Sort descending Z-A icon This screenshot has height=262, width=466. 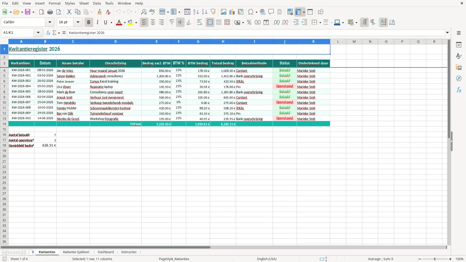tap(204, 12)
